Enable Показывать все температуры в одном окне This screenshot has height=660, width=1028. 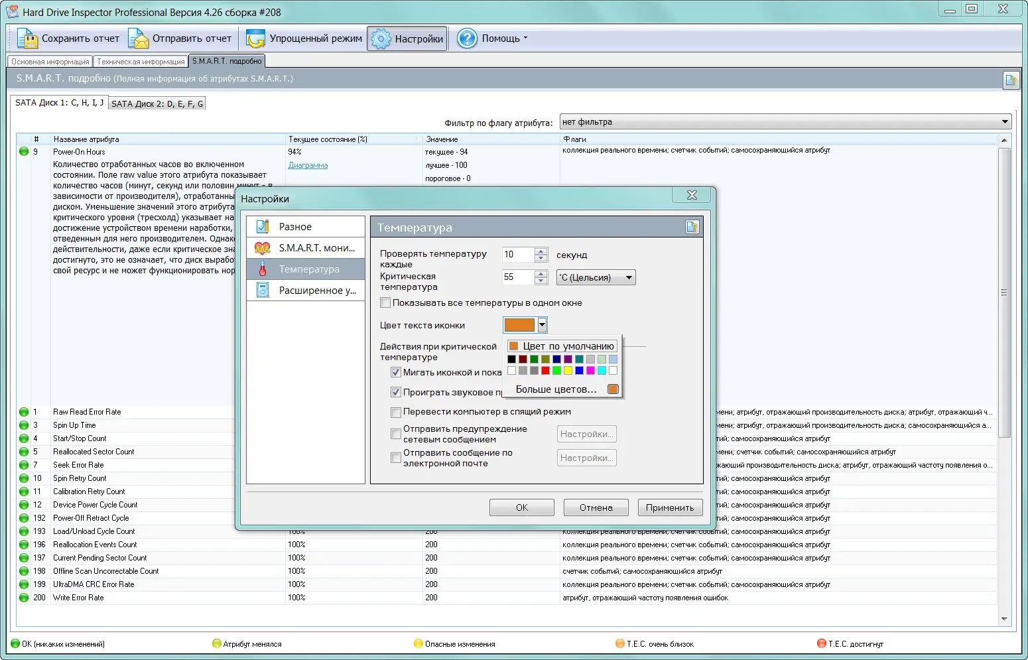coord(385,303)
